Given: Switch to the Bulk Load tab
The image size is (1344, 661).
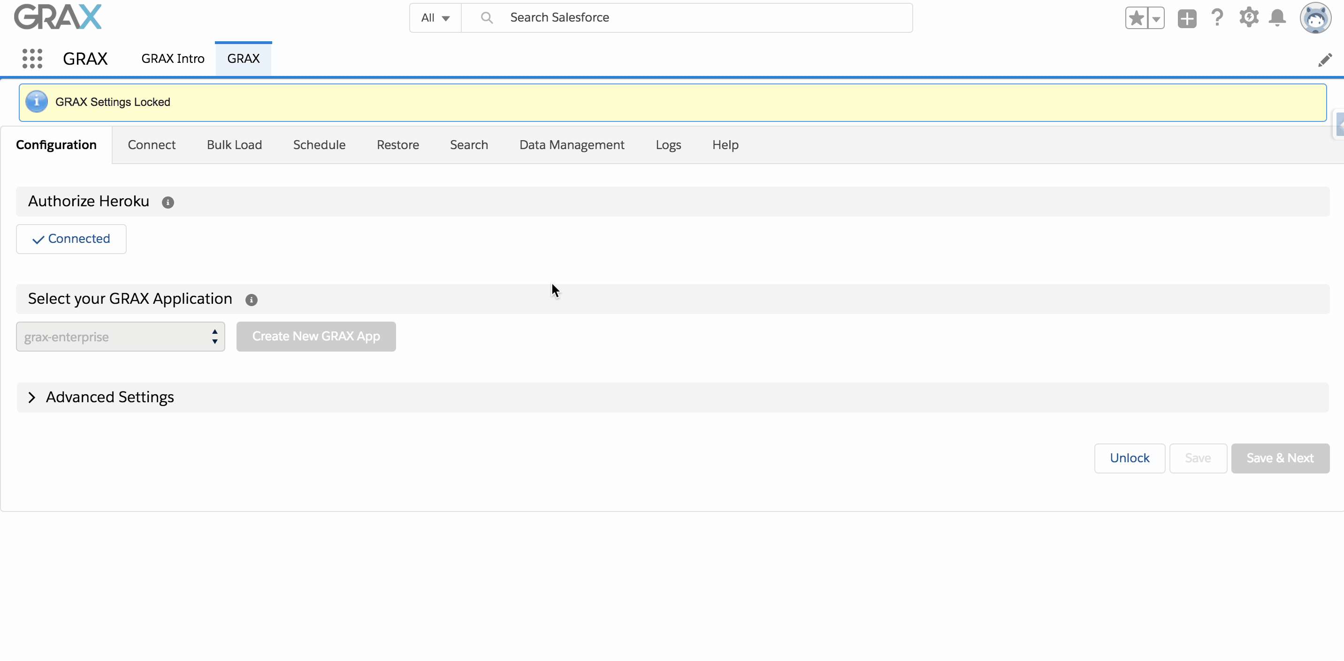Looking at the screenshot, I should pos(234,145).
